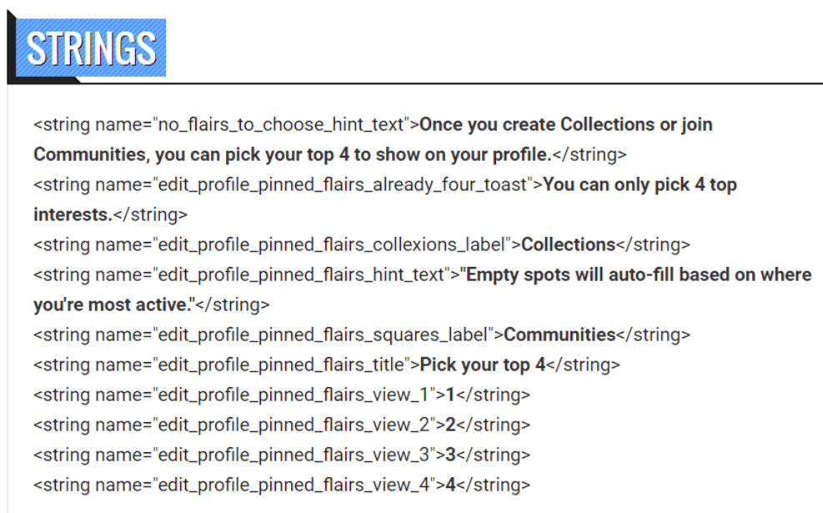Click the STRINGS section heading
Viewport: 823px width, 513px height.
(x=91, y=48)
